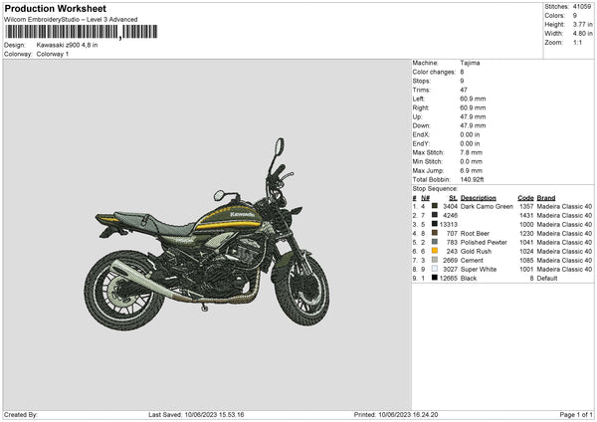Click the Dark Camo Green color swatch

(x=435, y=206)
